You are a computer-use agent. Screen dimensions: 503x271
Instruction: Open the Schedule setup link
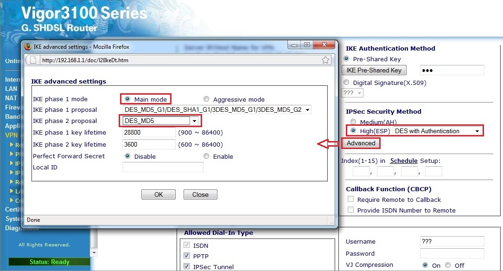click(x=404, y=161)
